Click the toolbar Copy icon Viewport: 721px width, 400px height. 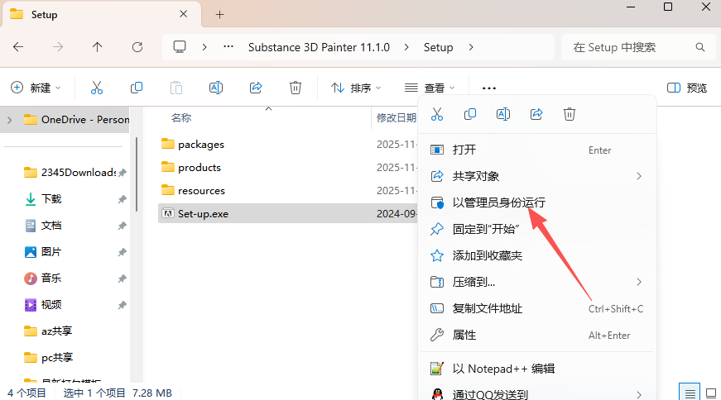pos(137,88)
